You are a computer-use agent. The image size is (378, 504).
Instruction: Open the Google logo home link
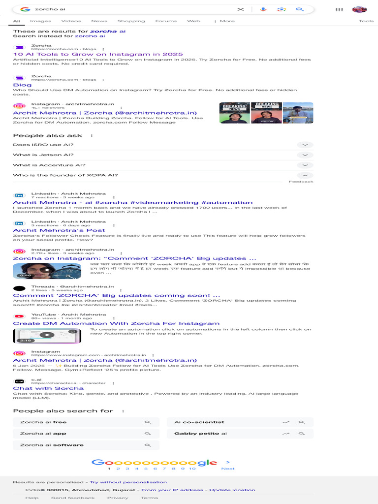point(25,9)
